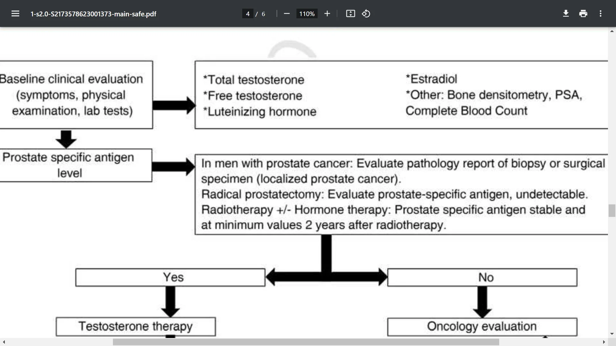Image resolution: width=616 pixels, height=346 pixels.
Task: Click the 'Oncology evaluation' box
Action: (482, 326)
